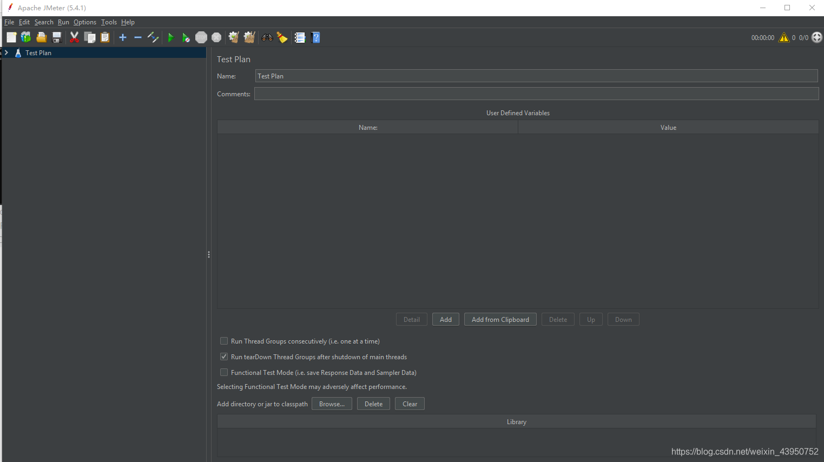Click the split pane divider handle dots
The height and width of the screenshot is (462, 824).
click(x=209, y=254)
